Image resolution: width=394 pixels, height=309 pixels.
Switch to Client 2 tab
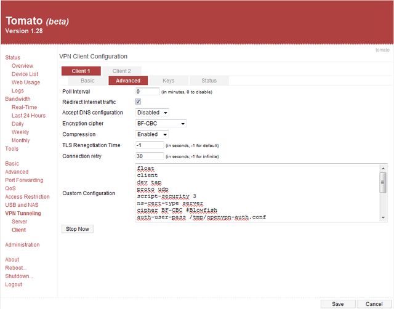122,71
